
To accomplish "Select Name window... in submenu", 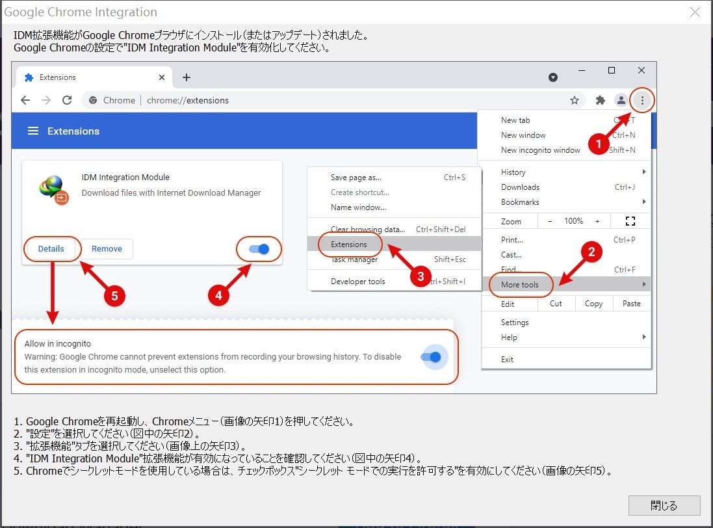I will coord(358,207).
